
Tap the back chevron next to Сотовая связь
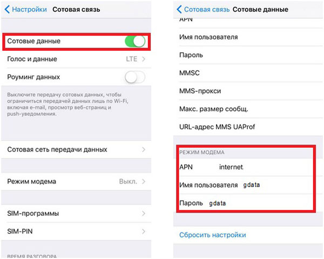point(179,10)
